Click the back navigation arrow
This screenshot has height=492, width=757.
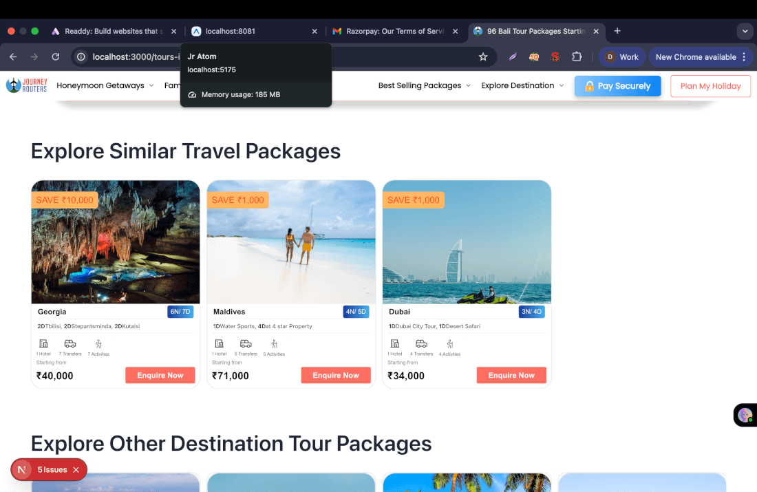14,57
